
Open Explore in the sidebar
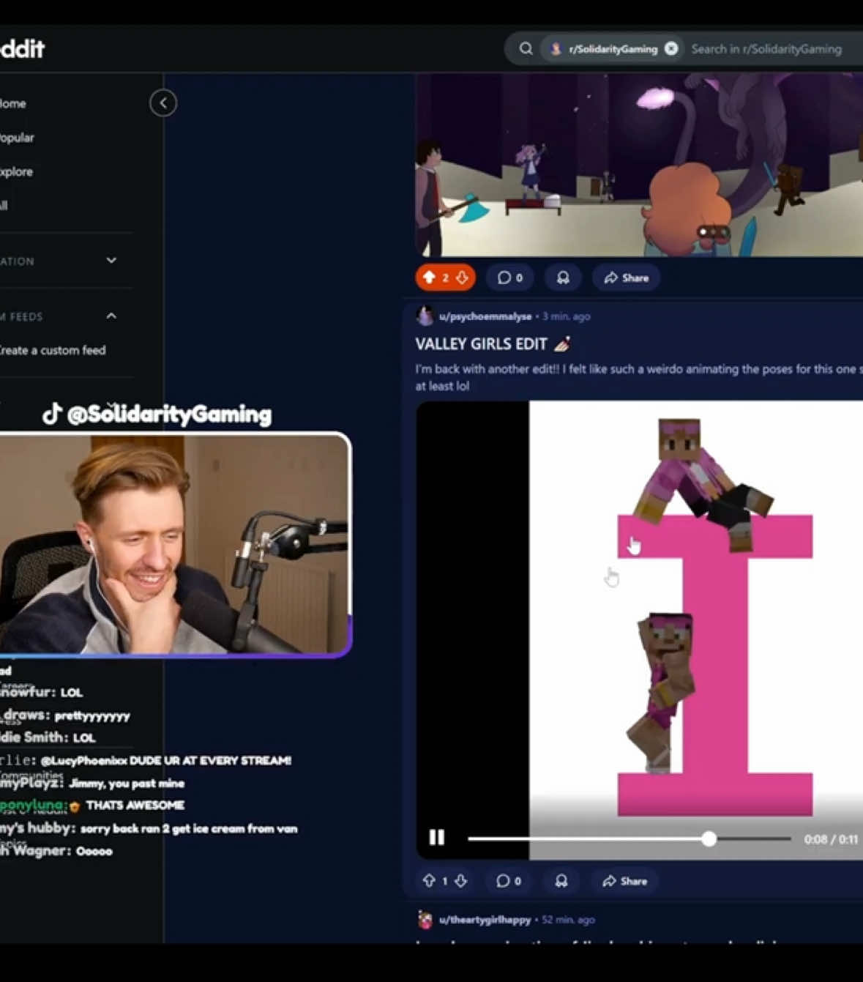coord(16,171)
